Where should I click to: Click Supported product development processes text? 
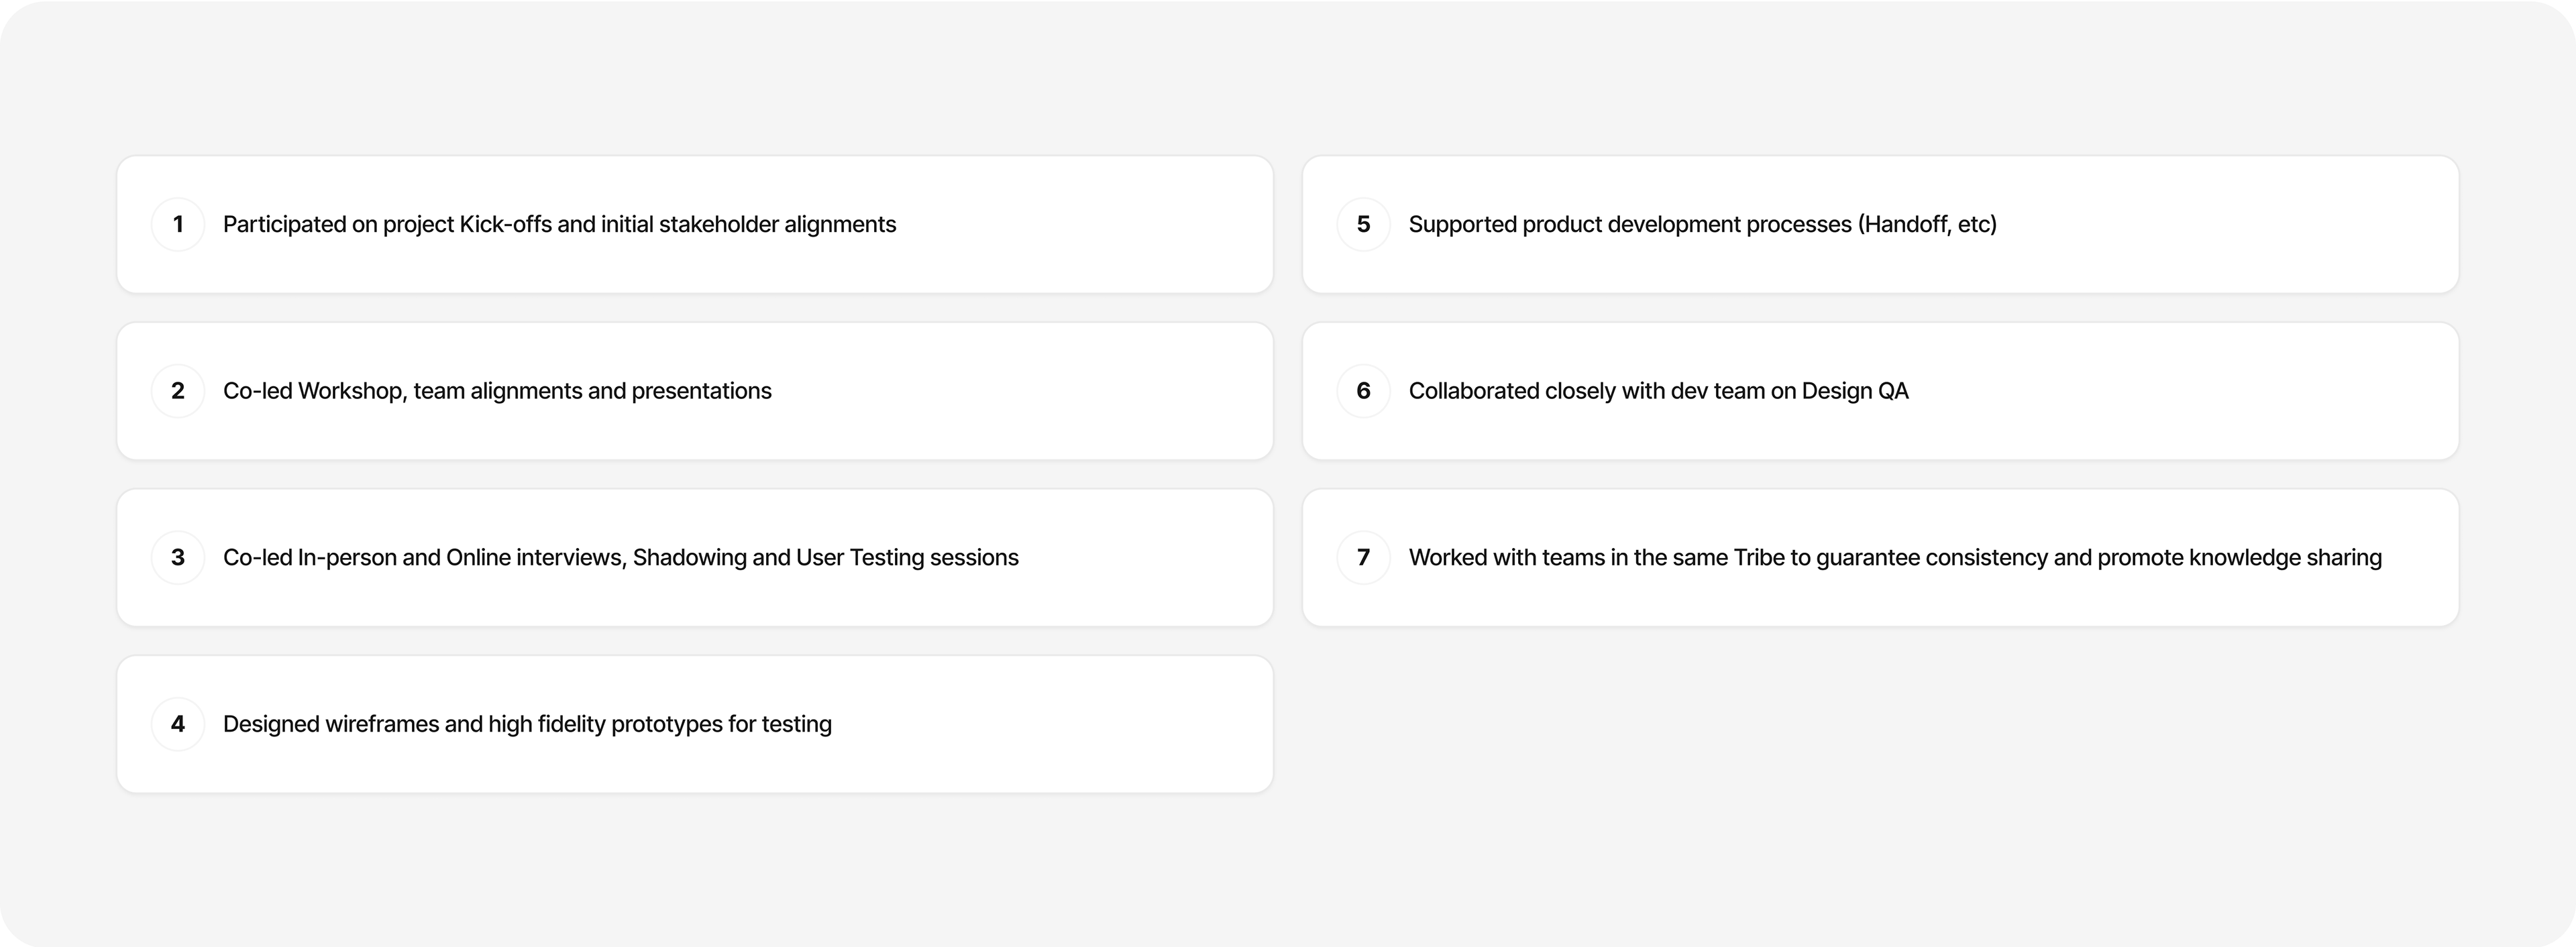tap(1702, 224)
